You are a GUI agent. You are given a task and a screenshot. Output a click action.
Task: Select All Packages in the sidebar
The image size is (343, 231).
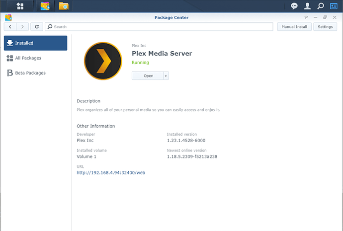coord(35,58)
